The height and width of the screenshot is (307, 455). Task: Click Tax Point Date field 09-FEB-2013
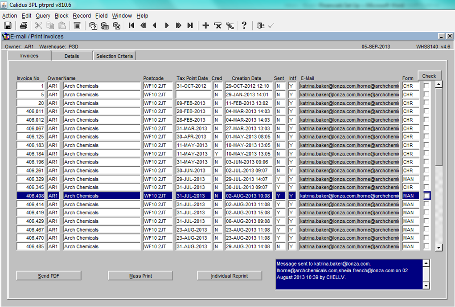tap(193, 103)
